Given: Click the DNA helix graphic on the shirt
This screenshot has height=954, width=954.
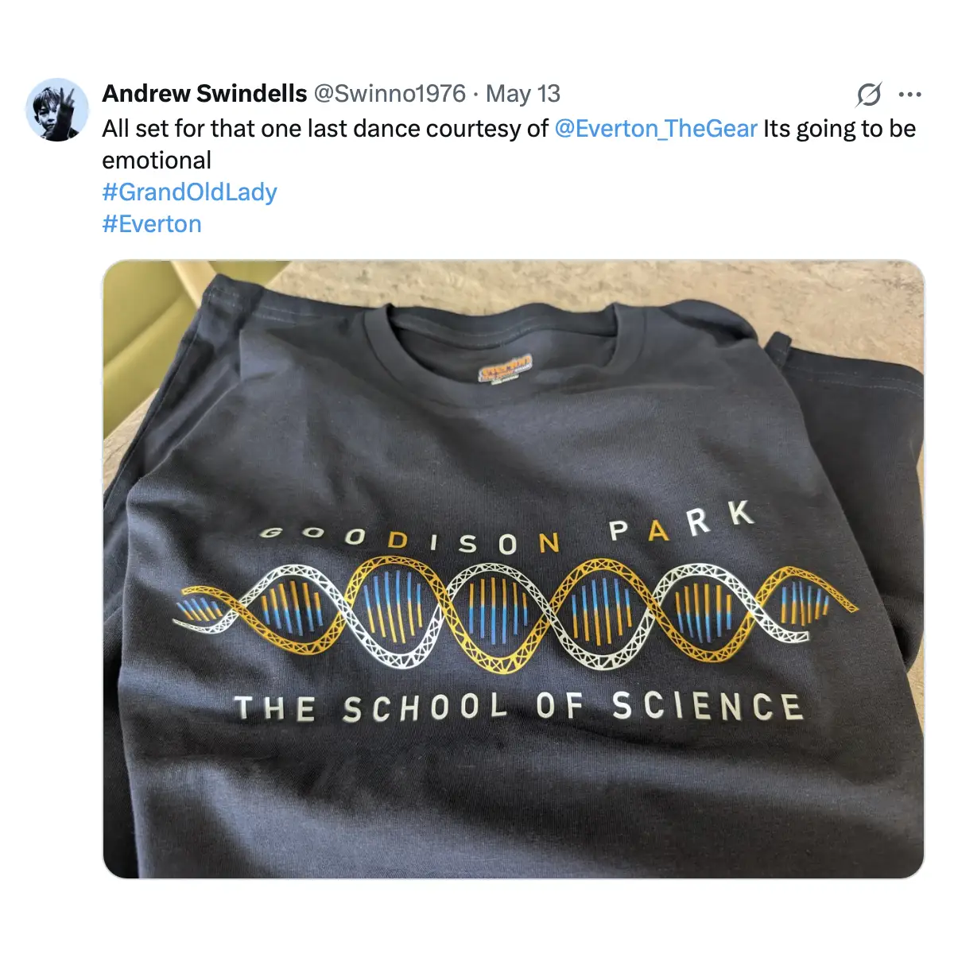Looking at the screenshot, I should 515,612.
